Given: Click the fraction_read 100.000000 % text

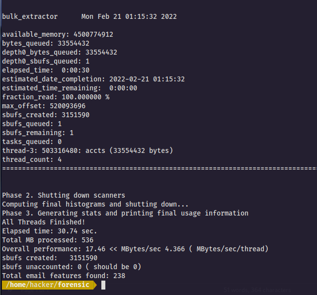Looking at the screenshot, I should pos(56,97).
